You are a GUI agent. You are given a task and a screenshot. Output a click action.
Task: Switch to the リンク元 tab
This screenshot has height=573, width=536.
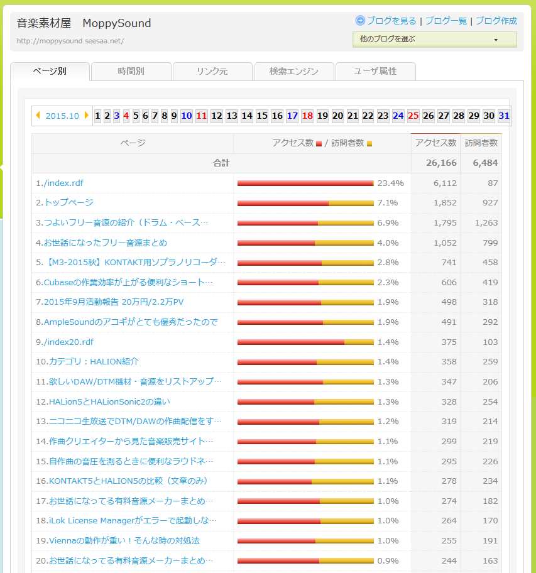[212, 72]
